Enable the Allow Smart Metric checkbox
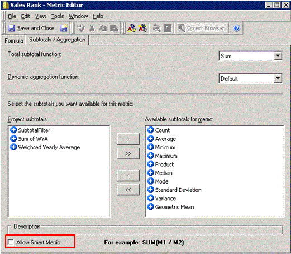This screenshot has height=254, width=291. 11,242
